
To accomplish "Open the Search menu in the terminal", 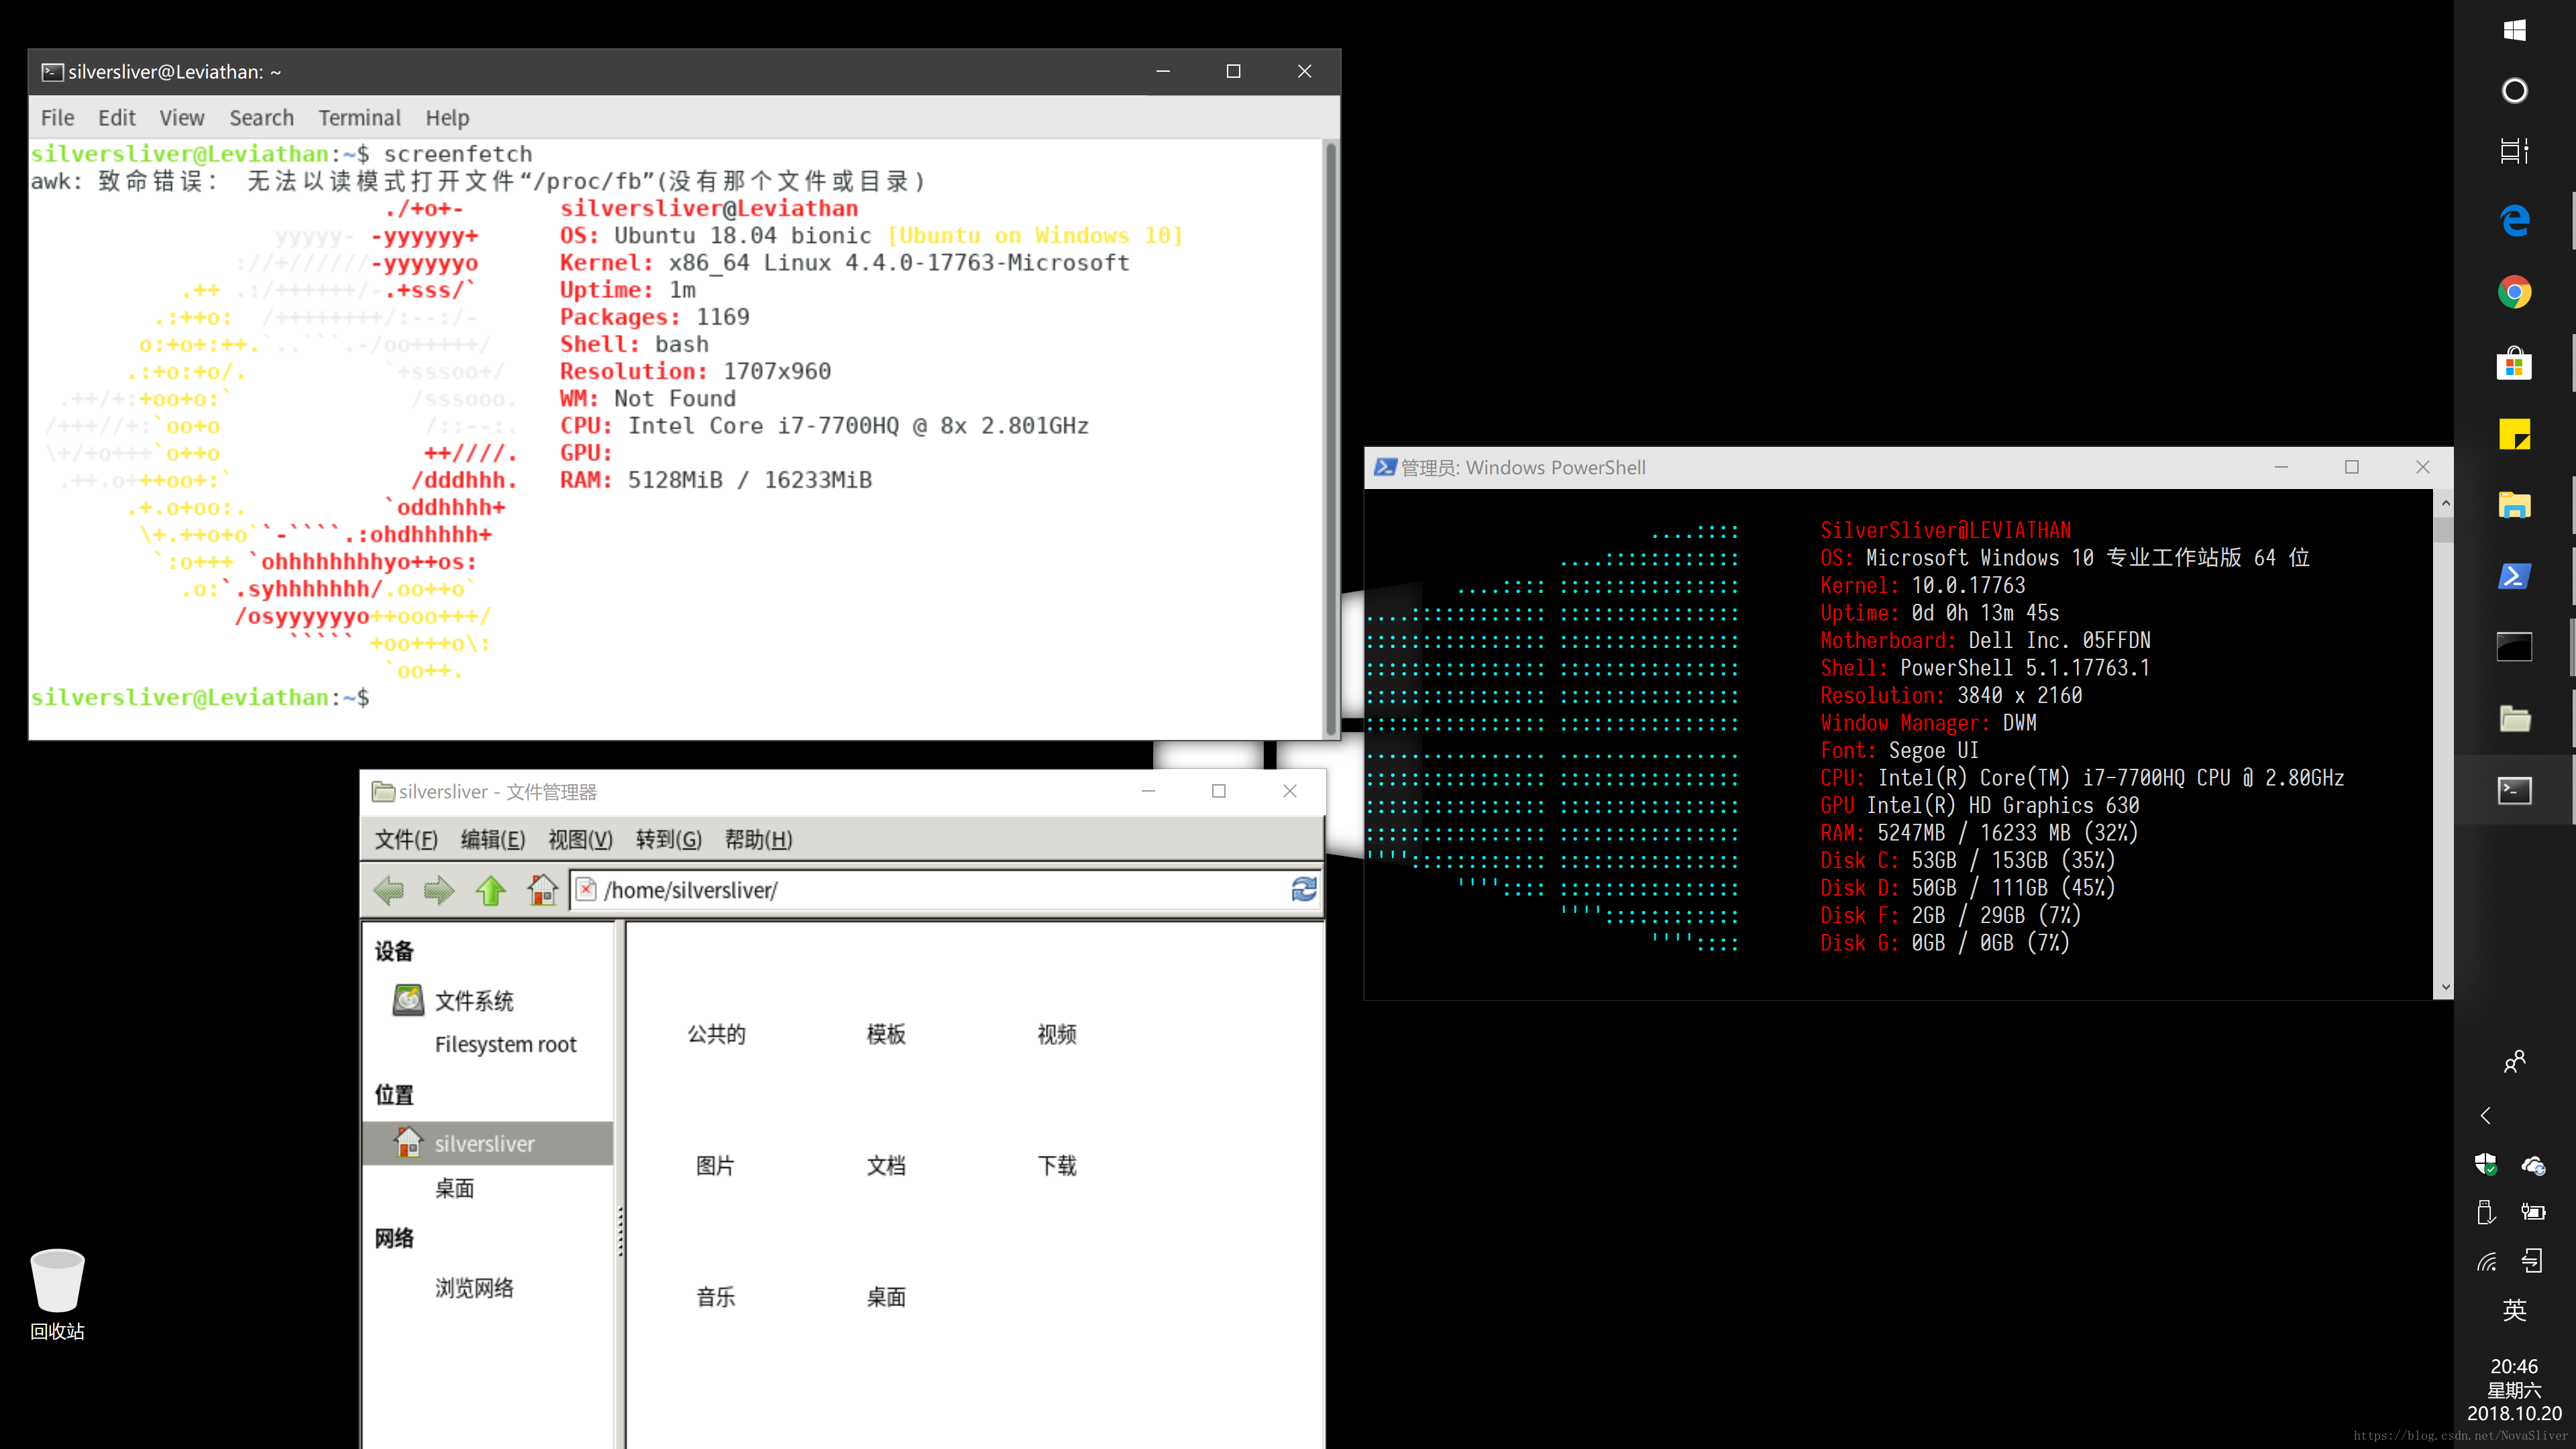I will pyautogui.click(x=261, y=118).
